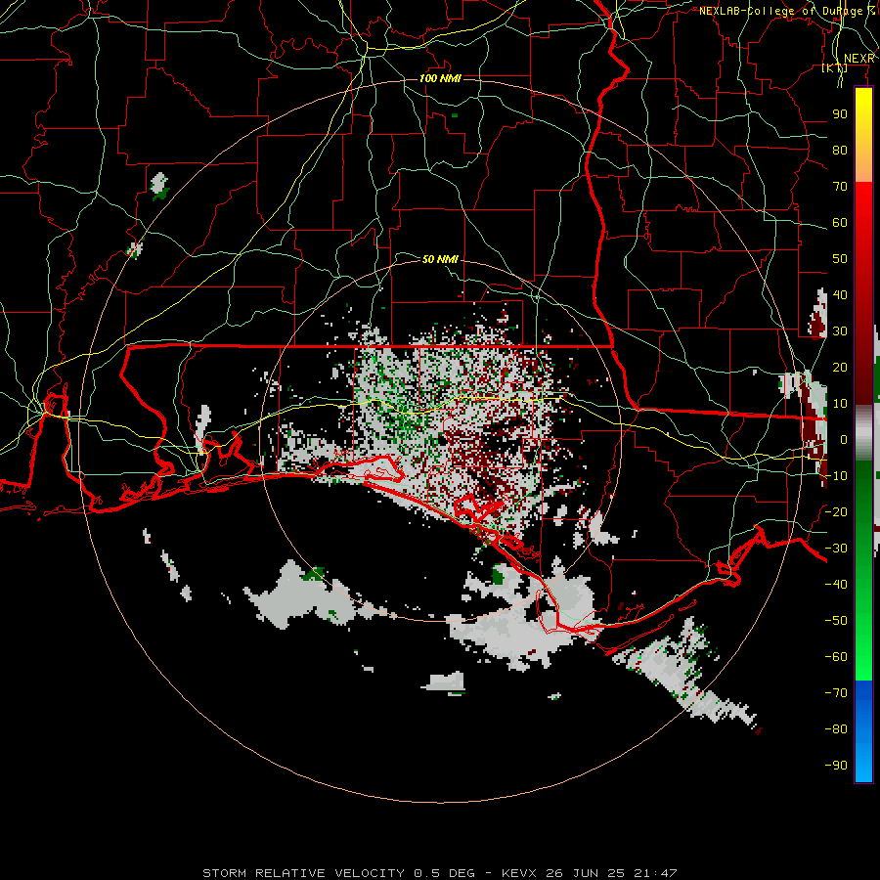Screen dimensions: 880x880
Task: Pick the bright green segment of color bar
Action: click(863, 645)
